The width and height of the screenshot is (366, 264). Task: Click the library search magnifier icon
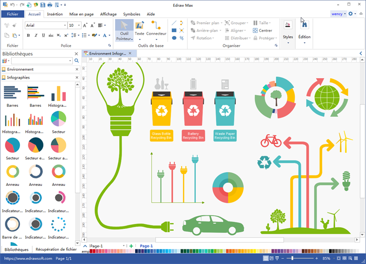click(77, 61)
